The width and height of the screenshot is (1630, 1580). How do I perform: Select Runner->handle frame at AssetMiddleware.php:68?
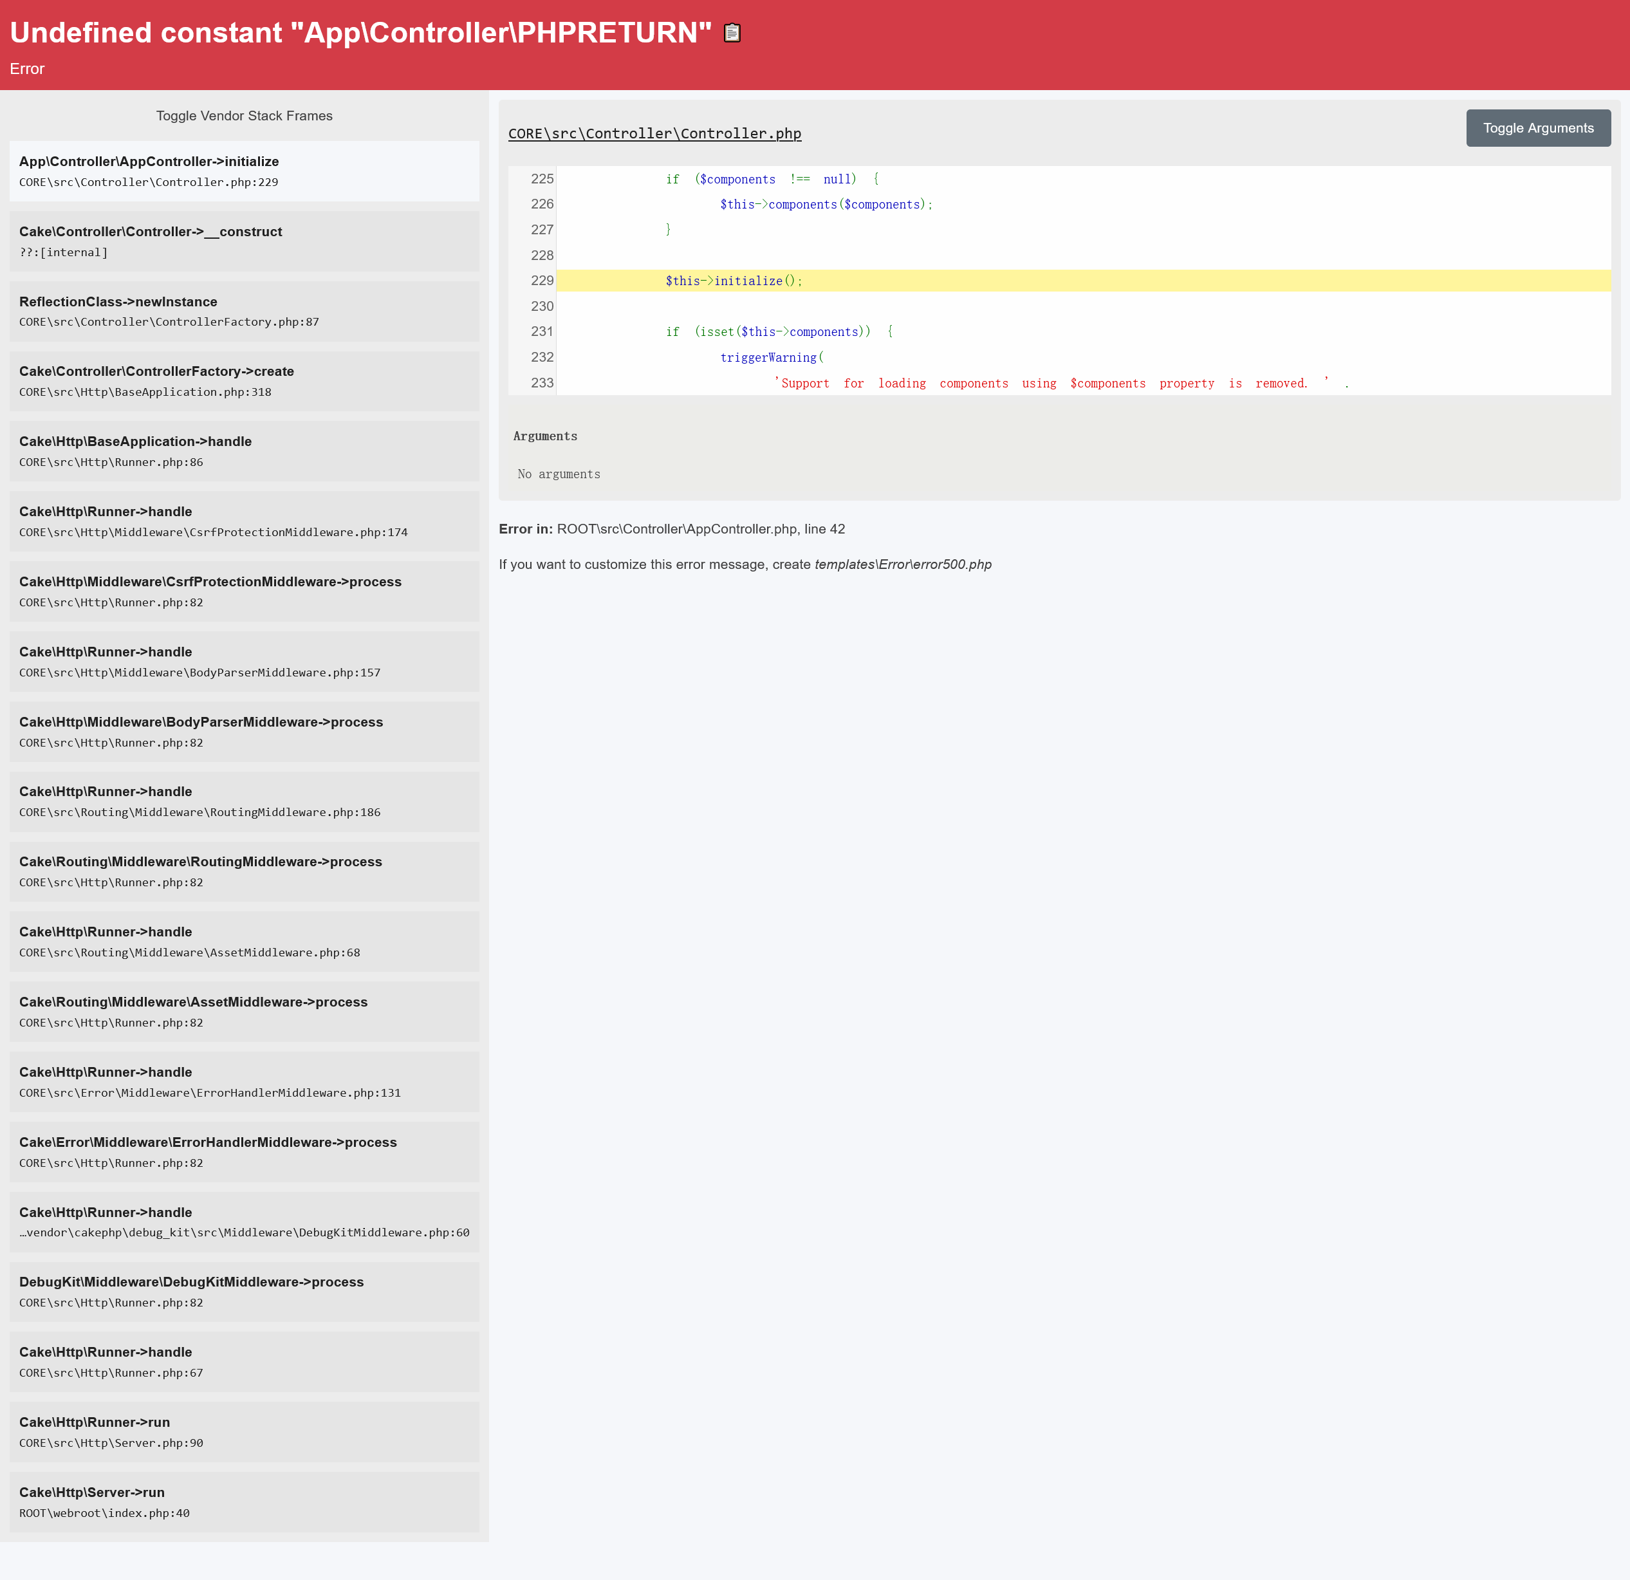[245, 942]
